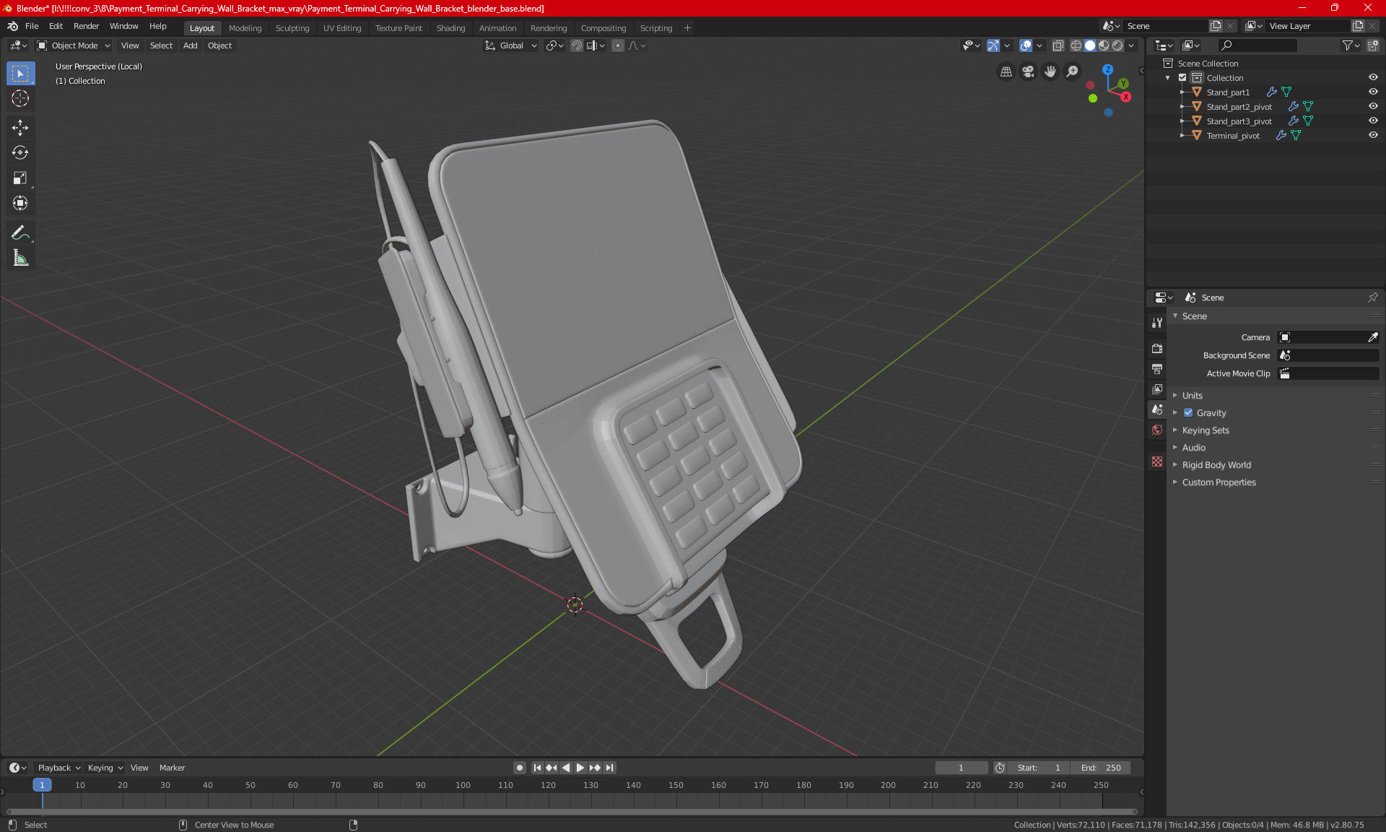The height and width of the screenshot is (832, 1386).
Task: Click the zoom view magnifier icon
Action: (1073, 71)
